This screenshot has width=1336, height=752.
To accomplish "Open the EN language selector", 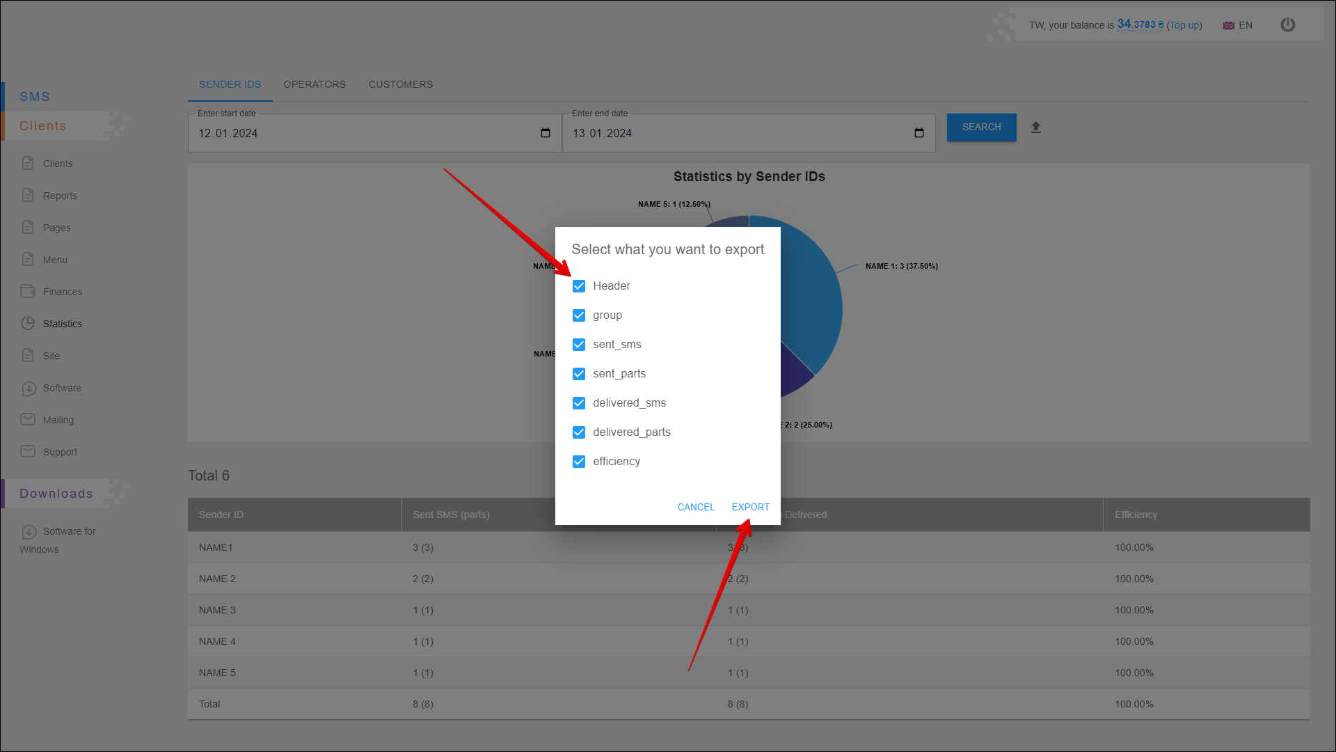I will 1238,25.
